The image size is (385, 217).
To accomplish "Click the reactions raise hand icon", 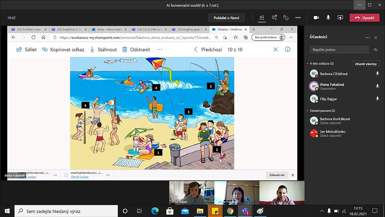I will [286, 18].
